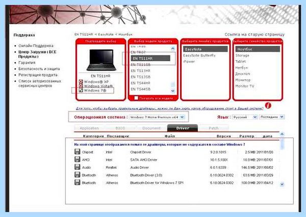Select model EN TS11HR in list
Viewport: 306px width, 217px height.
tap(150, 58)
